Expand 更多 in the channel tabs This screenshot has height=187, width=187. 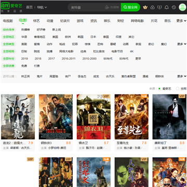tap(181, 21)
